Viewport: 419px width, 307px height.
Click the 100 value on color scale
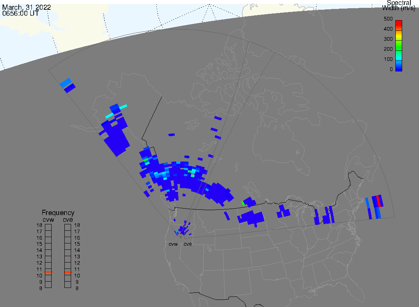[388, 59]
